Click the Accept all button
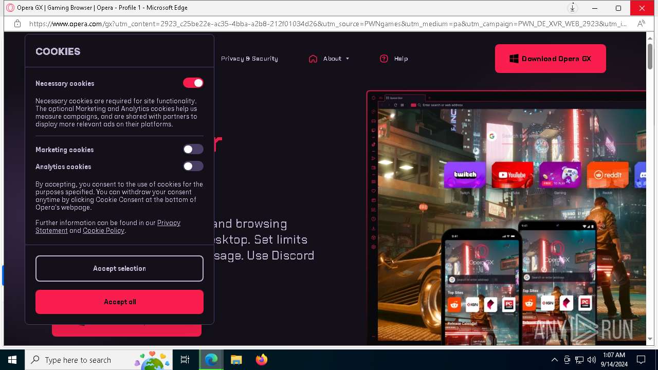The height and width of the screenshot is (370, 658). [119, 302]
